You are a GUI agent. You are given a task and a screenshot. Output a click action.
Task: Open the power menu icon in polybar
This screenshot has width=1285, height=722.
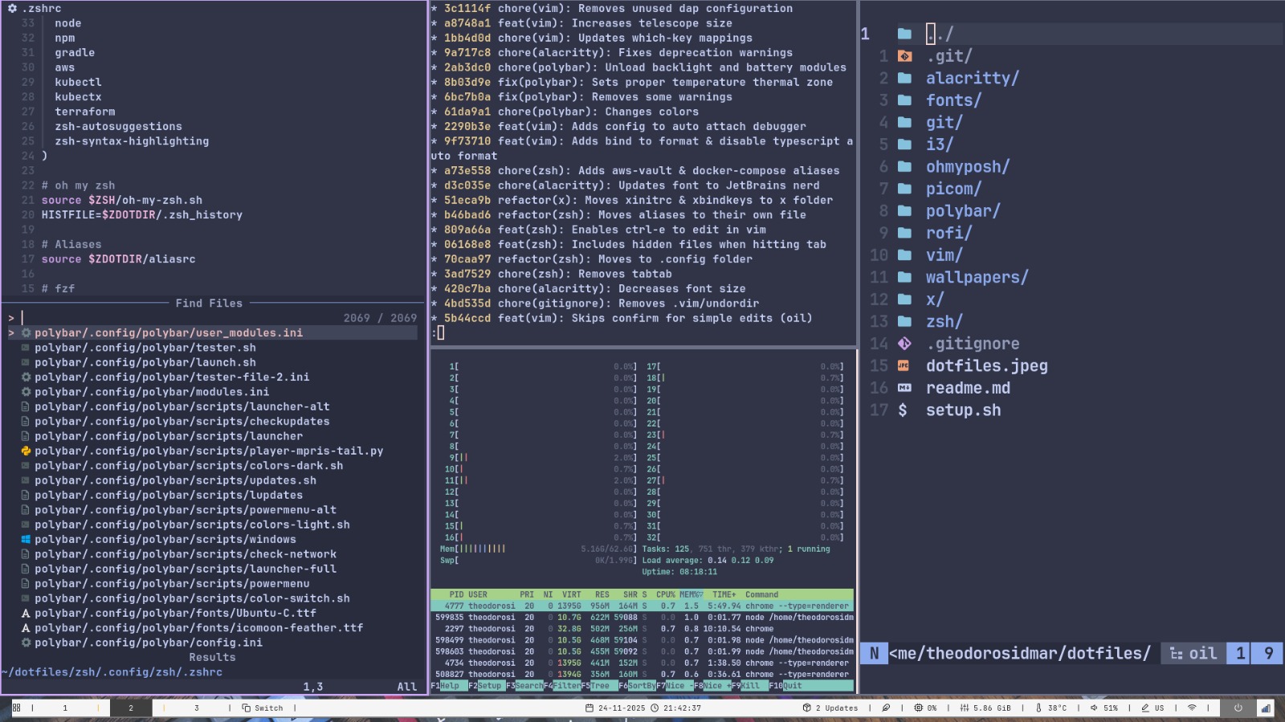(1238, 708)
